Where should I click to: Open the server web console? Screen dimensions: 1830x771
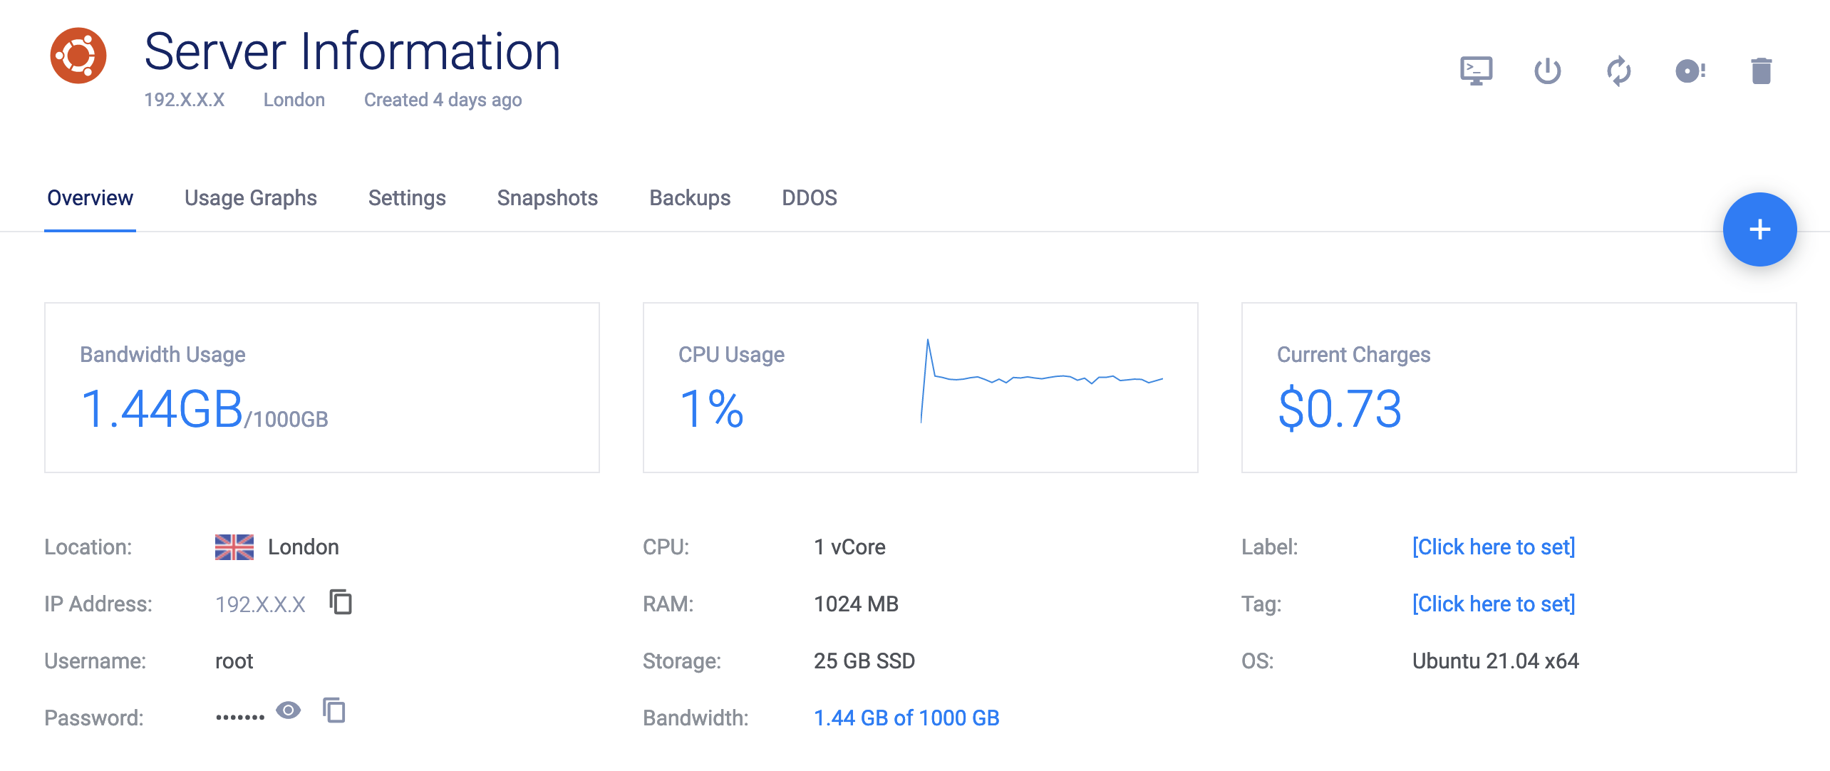coord(1477,71)
